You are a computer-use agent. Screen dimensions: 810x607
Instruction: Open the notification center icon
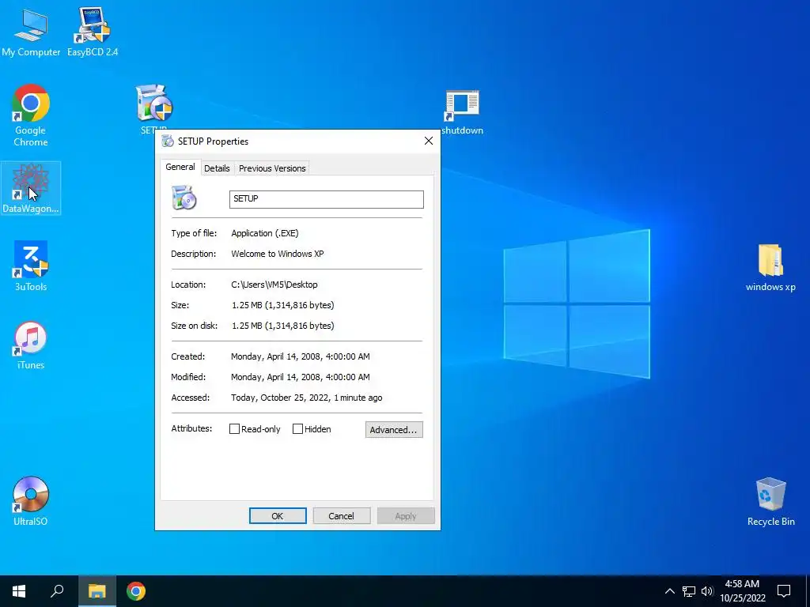coord(784,591)
